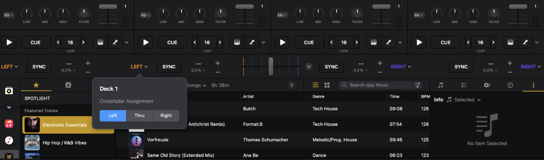Open the sampler pads icon on first deck
Image resolution: width=544 pixels, height=160 pixels.
click(x=100, y=42)
